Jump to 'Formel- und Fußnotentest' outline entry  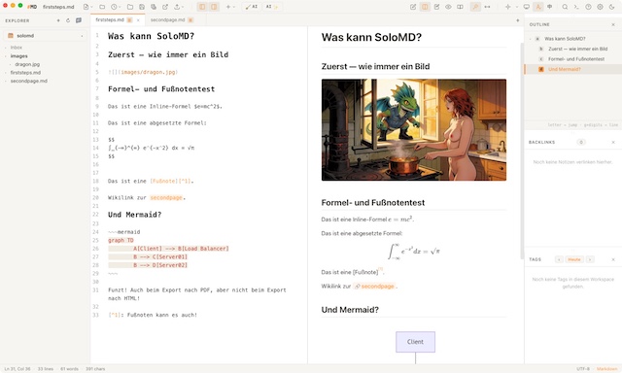[576, 59]
